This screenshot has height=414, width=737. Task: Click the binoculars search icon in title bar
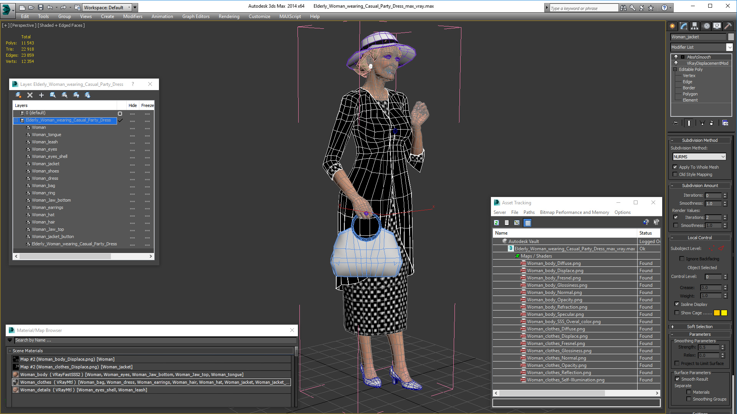623,8
